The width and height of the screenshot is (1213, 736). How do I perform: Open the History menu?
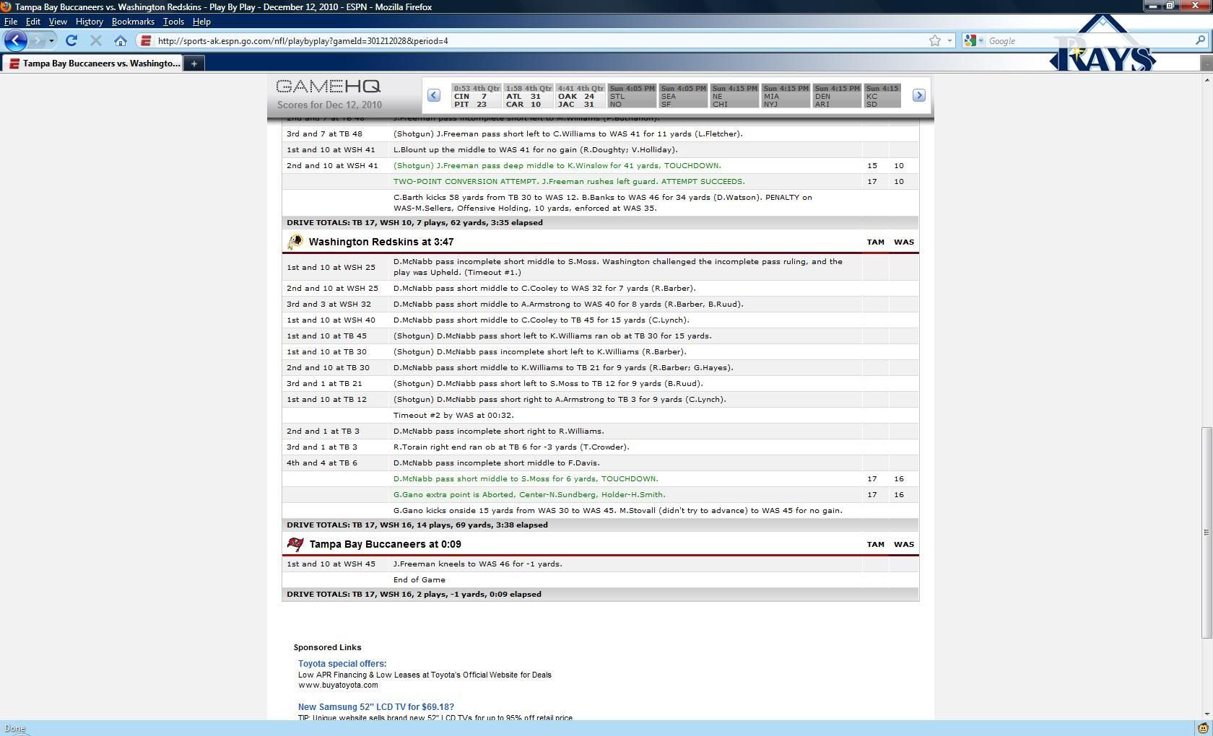coord(89,22)
